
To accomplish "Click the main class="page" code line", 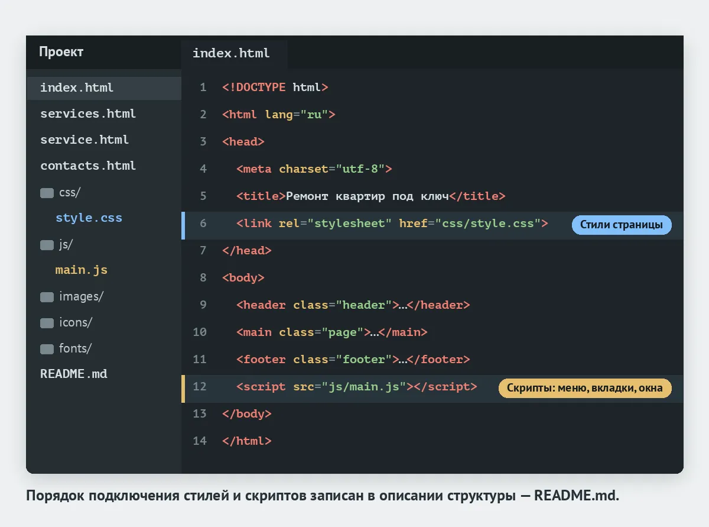I will click(332, 332).
